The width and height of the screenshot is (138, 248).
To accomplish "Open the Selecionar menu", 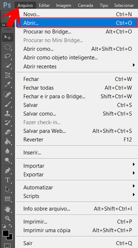I will coord(124,5).
